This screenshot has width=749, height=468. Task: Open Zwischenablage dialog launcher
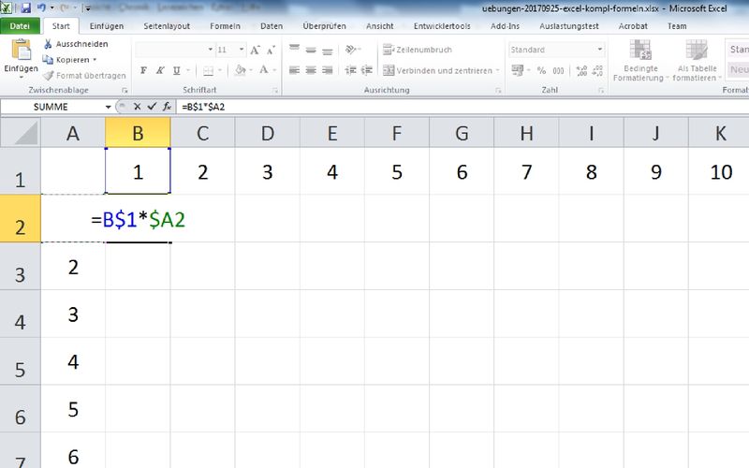click(125, 90)
